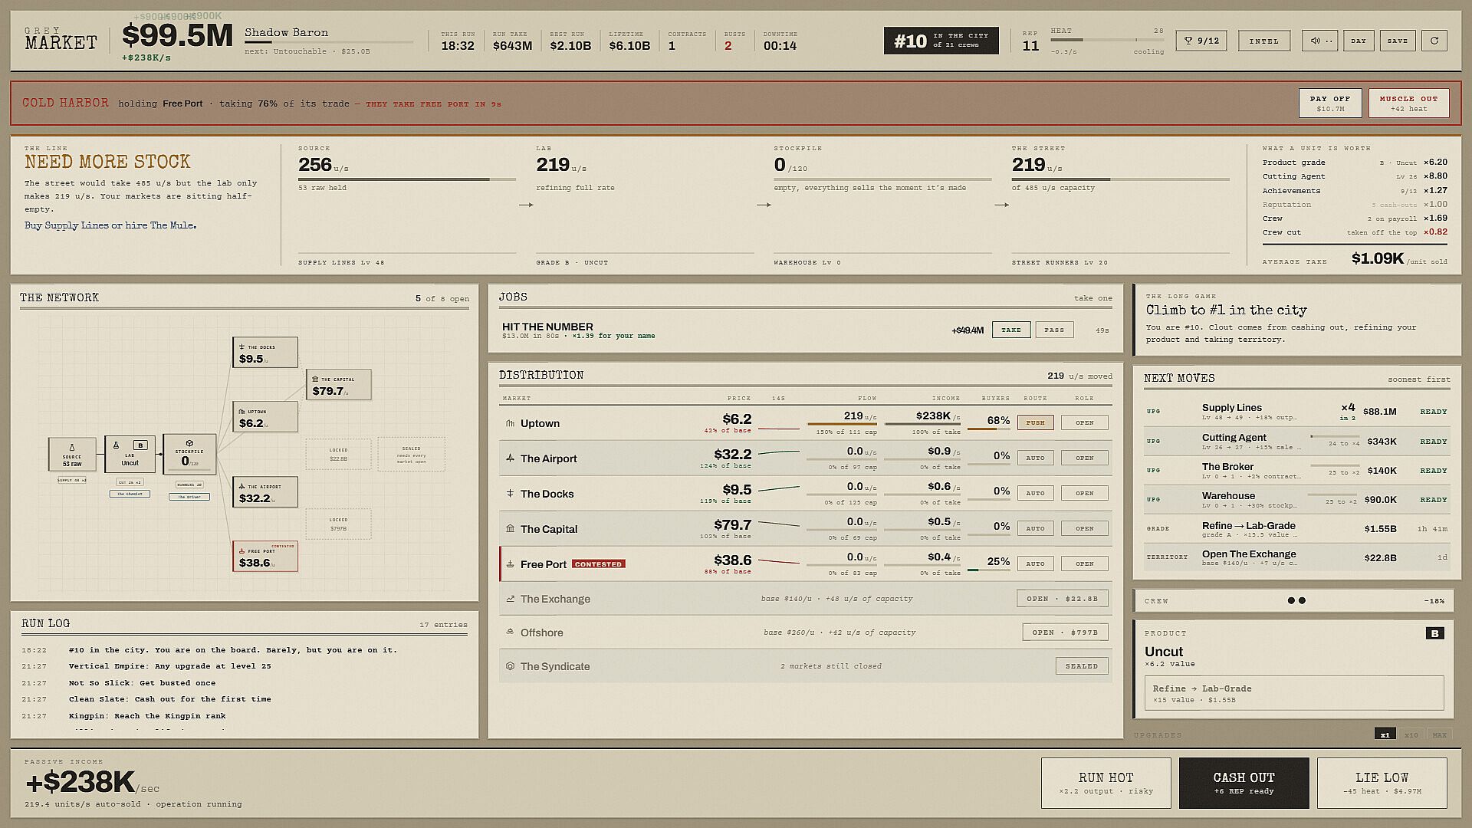This screenshot has width=1472, height=828.
Task: Toggle Free Port route Auto button
Action: [x=1035, y=563]
